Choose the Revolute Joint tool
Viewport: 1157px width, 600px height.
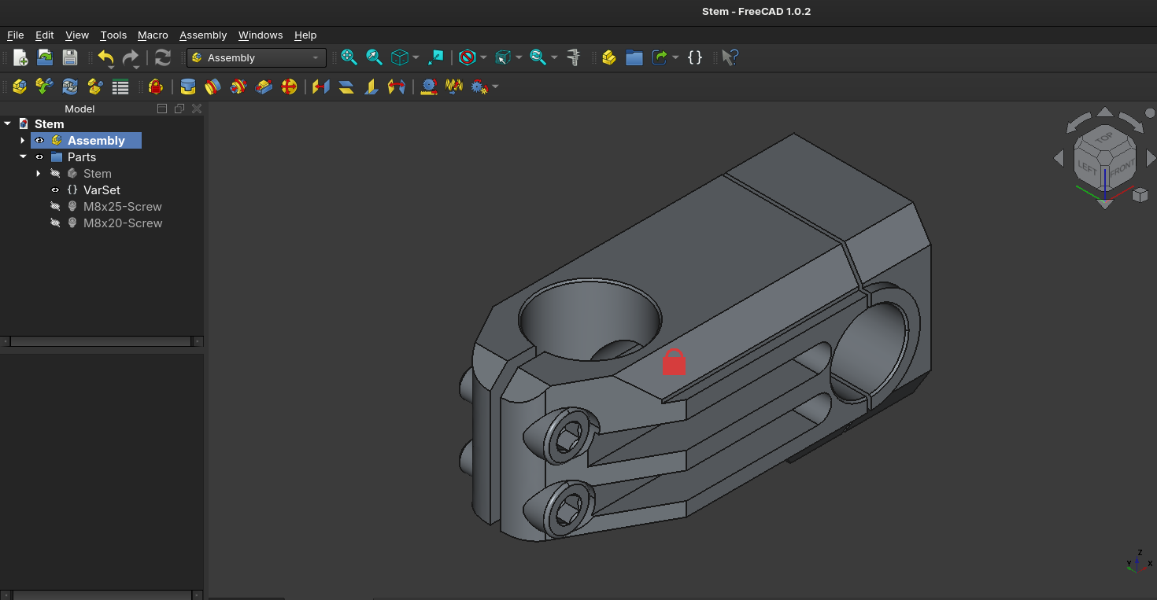click(213, 87)
